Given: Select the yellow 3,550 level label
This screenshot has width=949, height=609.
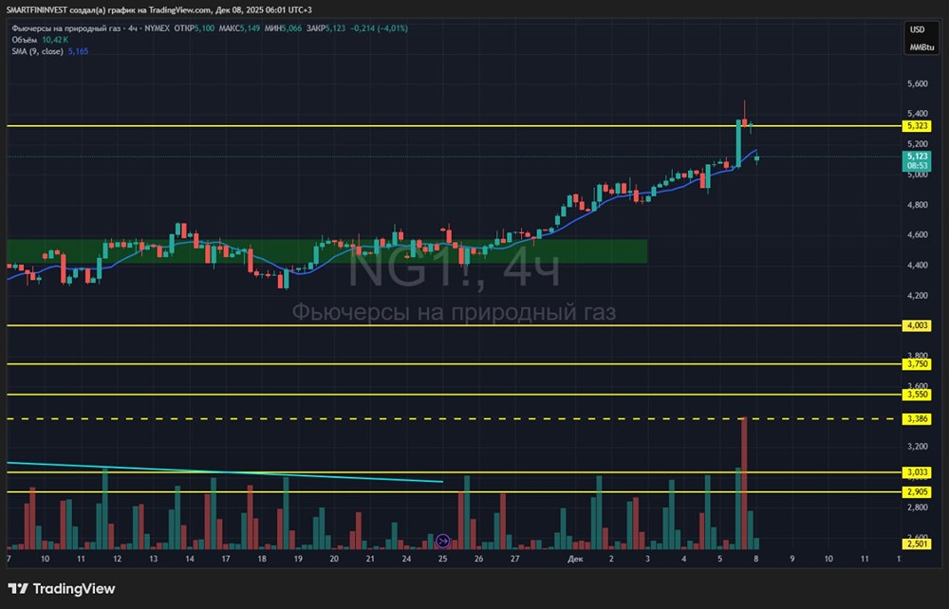Looking at the screenshot, I should click(918, 395).
